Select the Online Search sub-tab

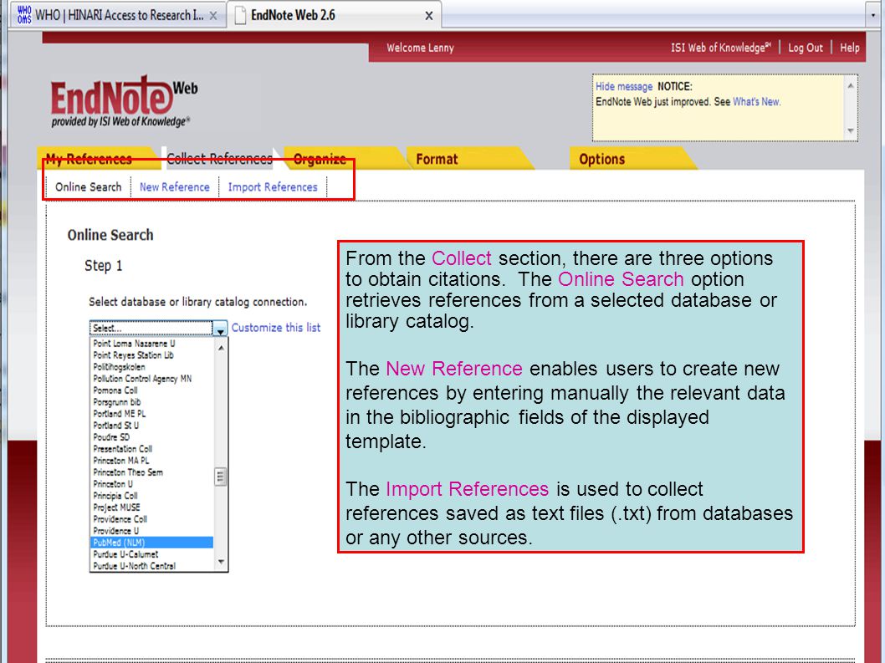[88, 186]
